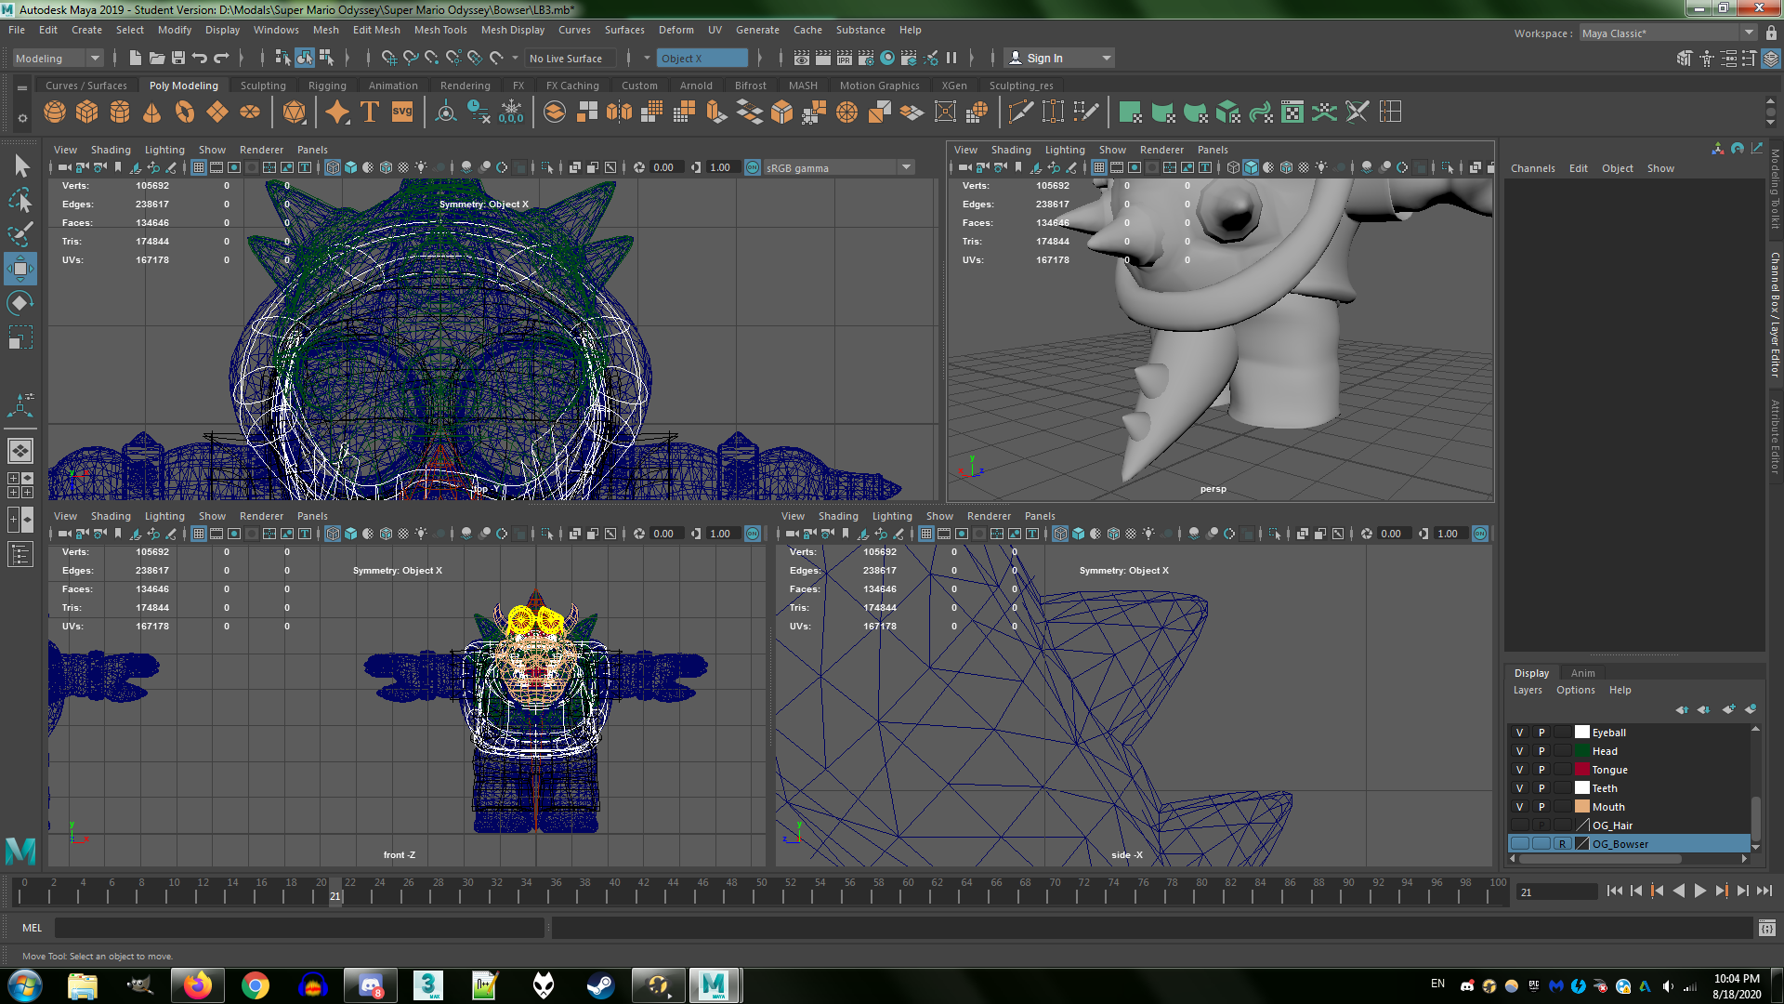This screenshot has height=1004, width=1784.
Task: Open the Mesh Display menu
Action: [x=513, y=30]
